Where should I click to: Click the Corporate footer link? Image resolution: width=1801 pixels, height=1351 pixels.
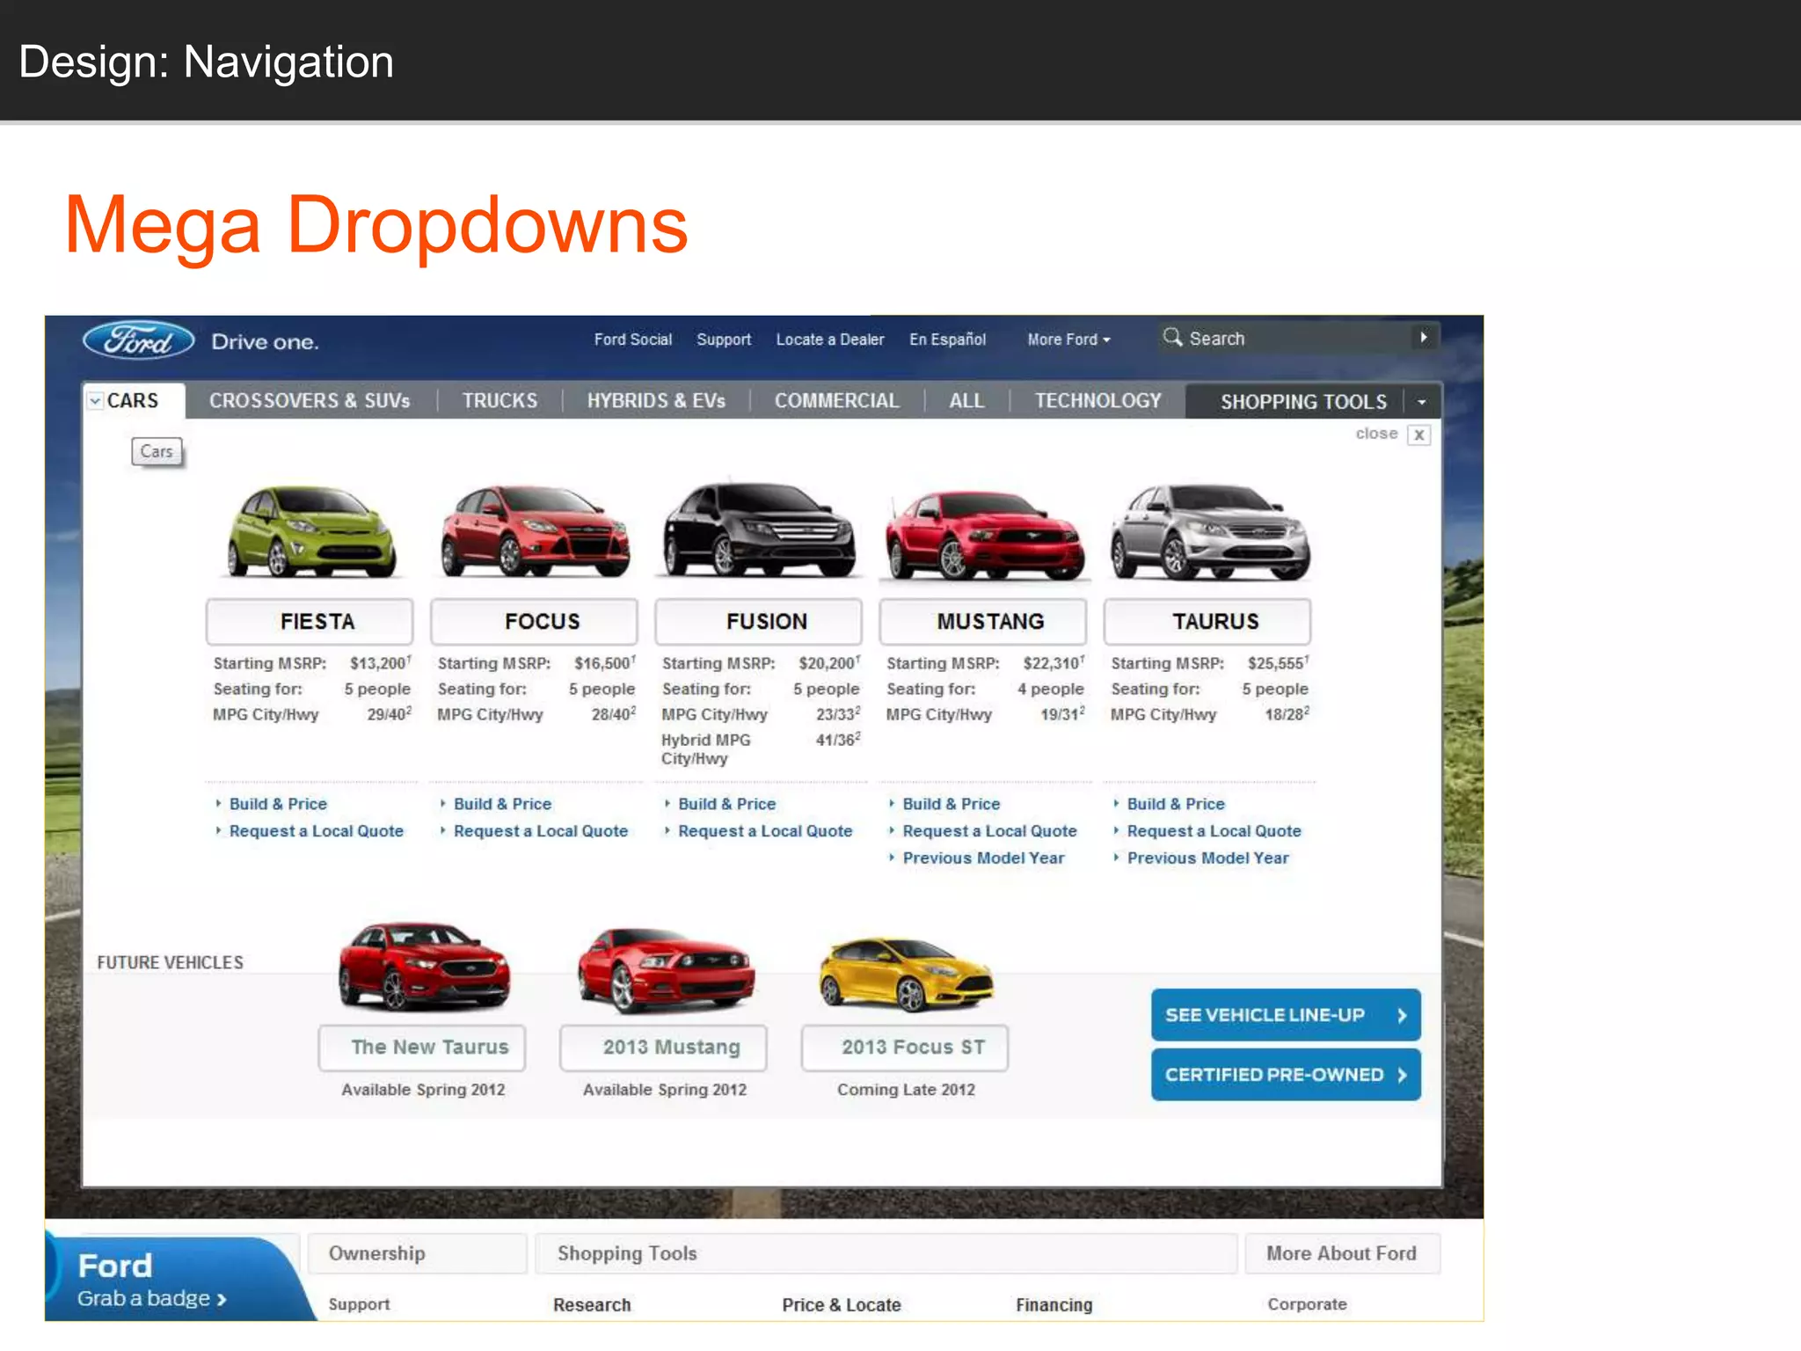point(1307,1304)
